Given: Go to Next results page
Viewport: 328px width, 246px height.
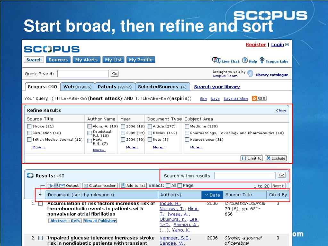Looking at the screenshot, I should (278, 186).
